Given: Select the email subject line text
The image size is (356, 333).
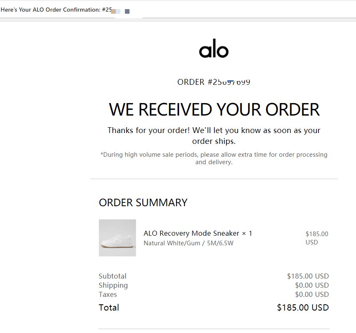Looking at the screenshot, I should coord(56,10).
